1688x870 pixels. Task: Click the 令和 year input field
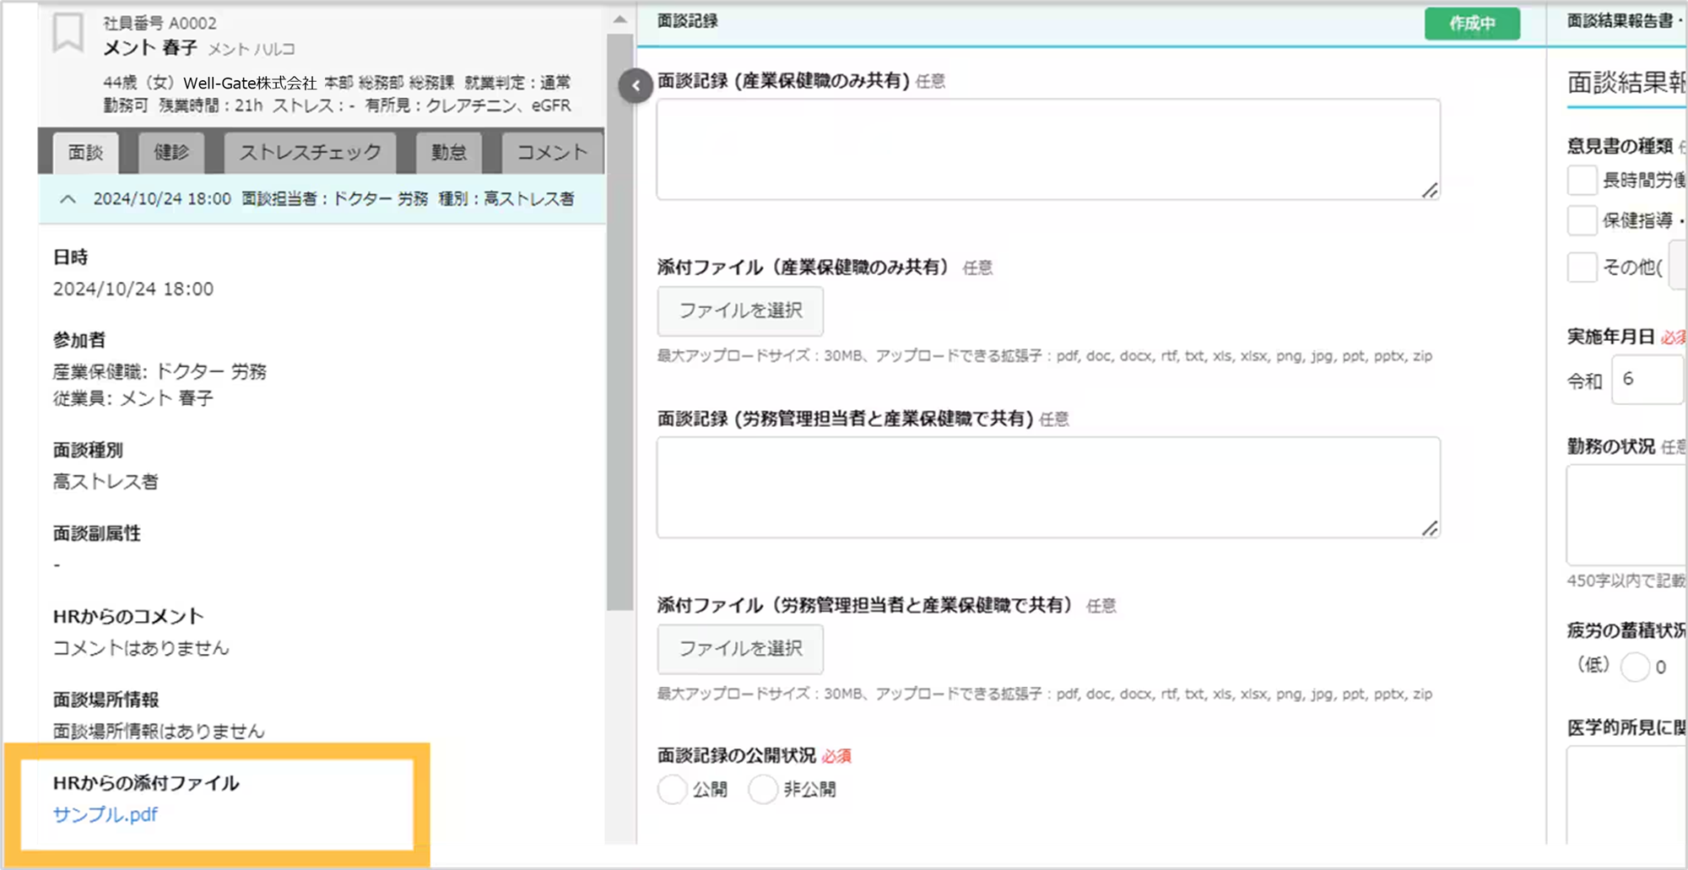point(1647,380)
